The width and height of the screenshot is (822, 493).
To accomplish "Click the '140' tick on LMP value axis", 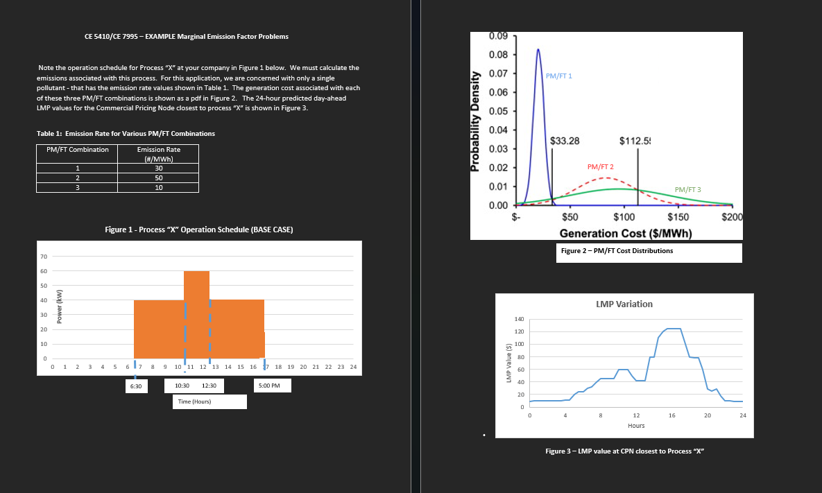I will pyautogui.click(x=519, y=319).
